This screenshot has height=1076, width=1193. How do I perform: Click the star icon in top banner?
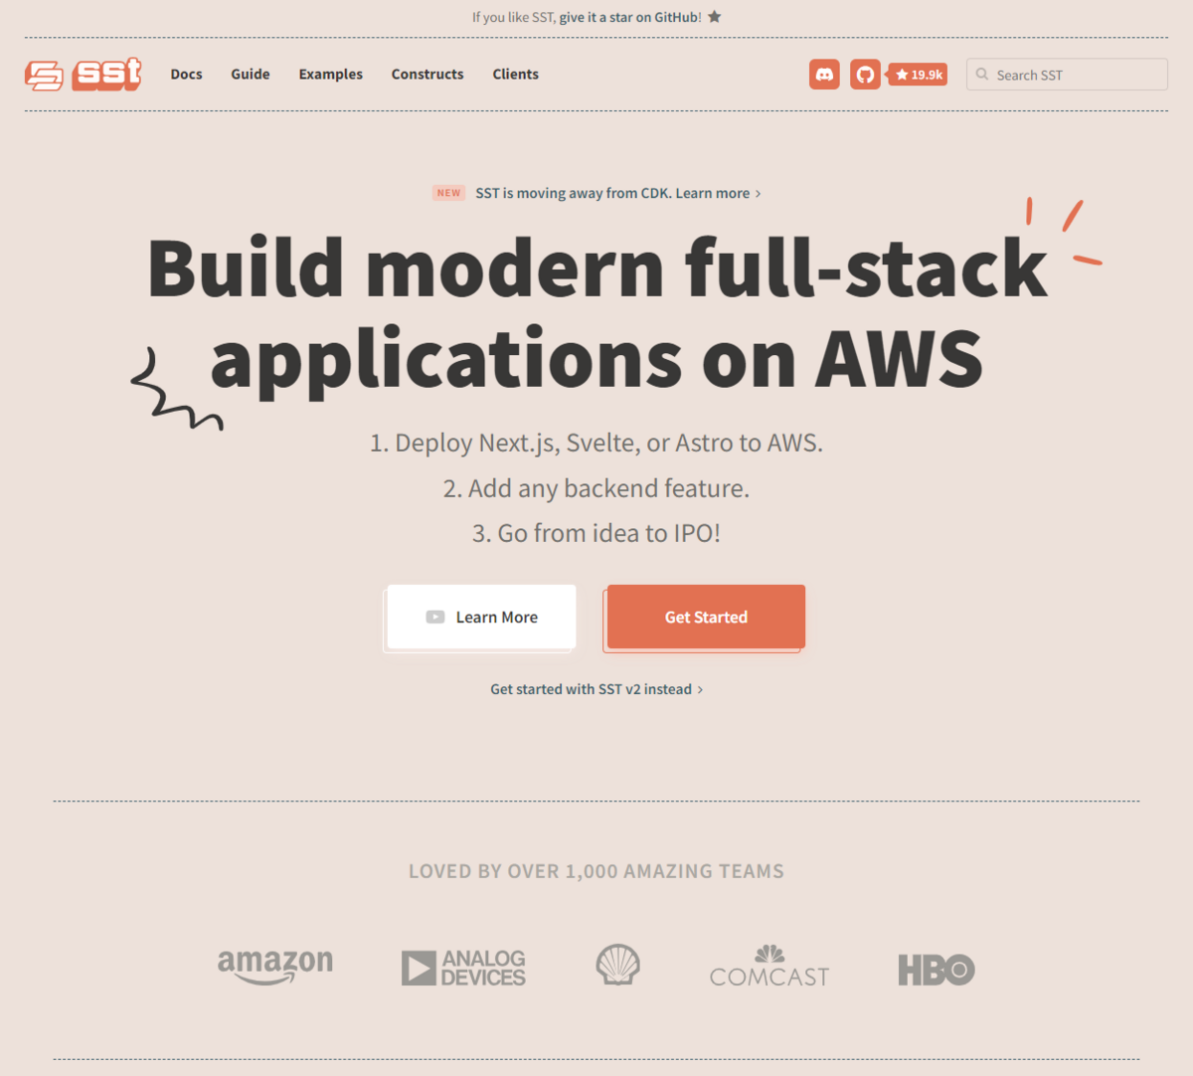[x=714, y=17]
